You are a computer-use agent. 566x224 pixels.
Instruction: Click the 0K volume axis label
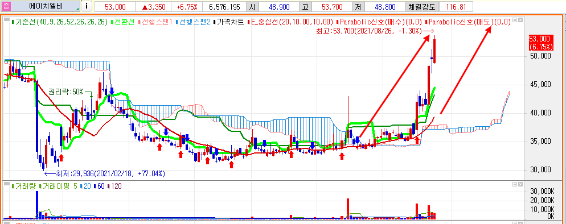click(550, 216)
